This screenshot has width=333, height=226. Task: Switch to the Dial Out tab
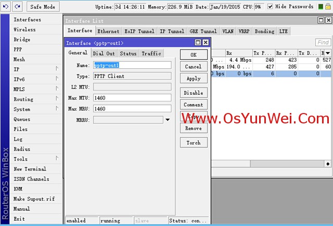point(104,54)
